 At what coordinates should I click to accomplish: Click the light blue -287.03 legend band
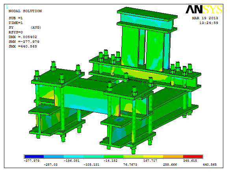tap(54, 157)
